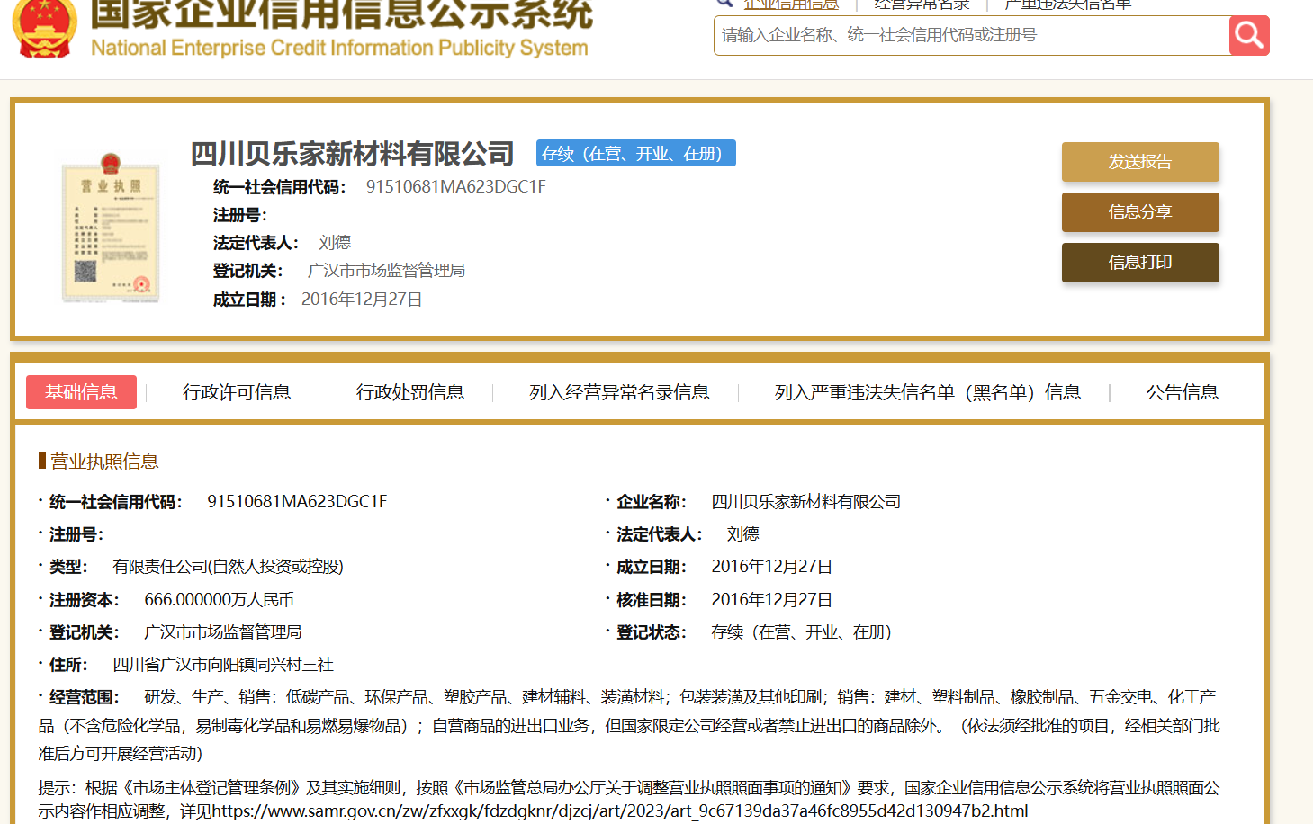This screenshot has height=824, width=1313.
Task: Click the 企业名称 value in license info
Action: pyautogui.click(x=806, y=501)
